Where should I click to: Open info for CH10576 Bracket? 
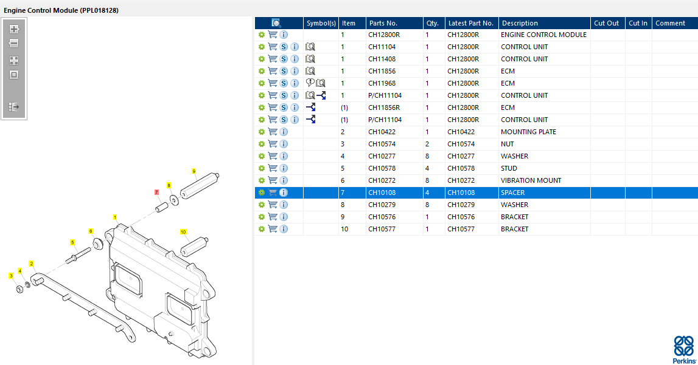coord(284,217)
